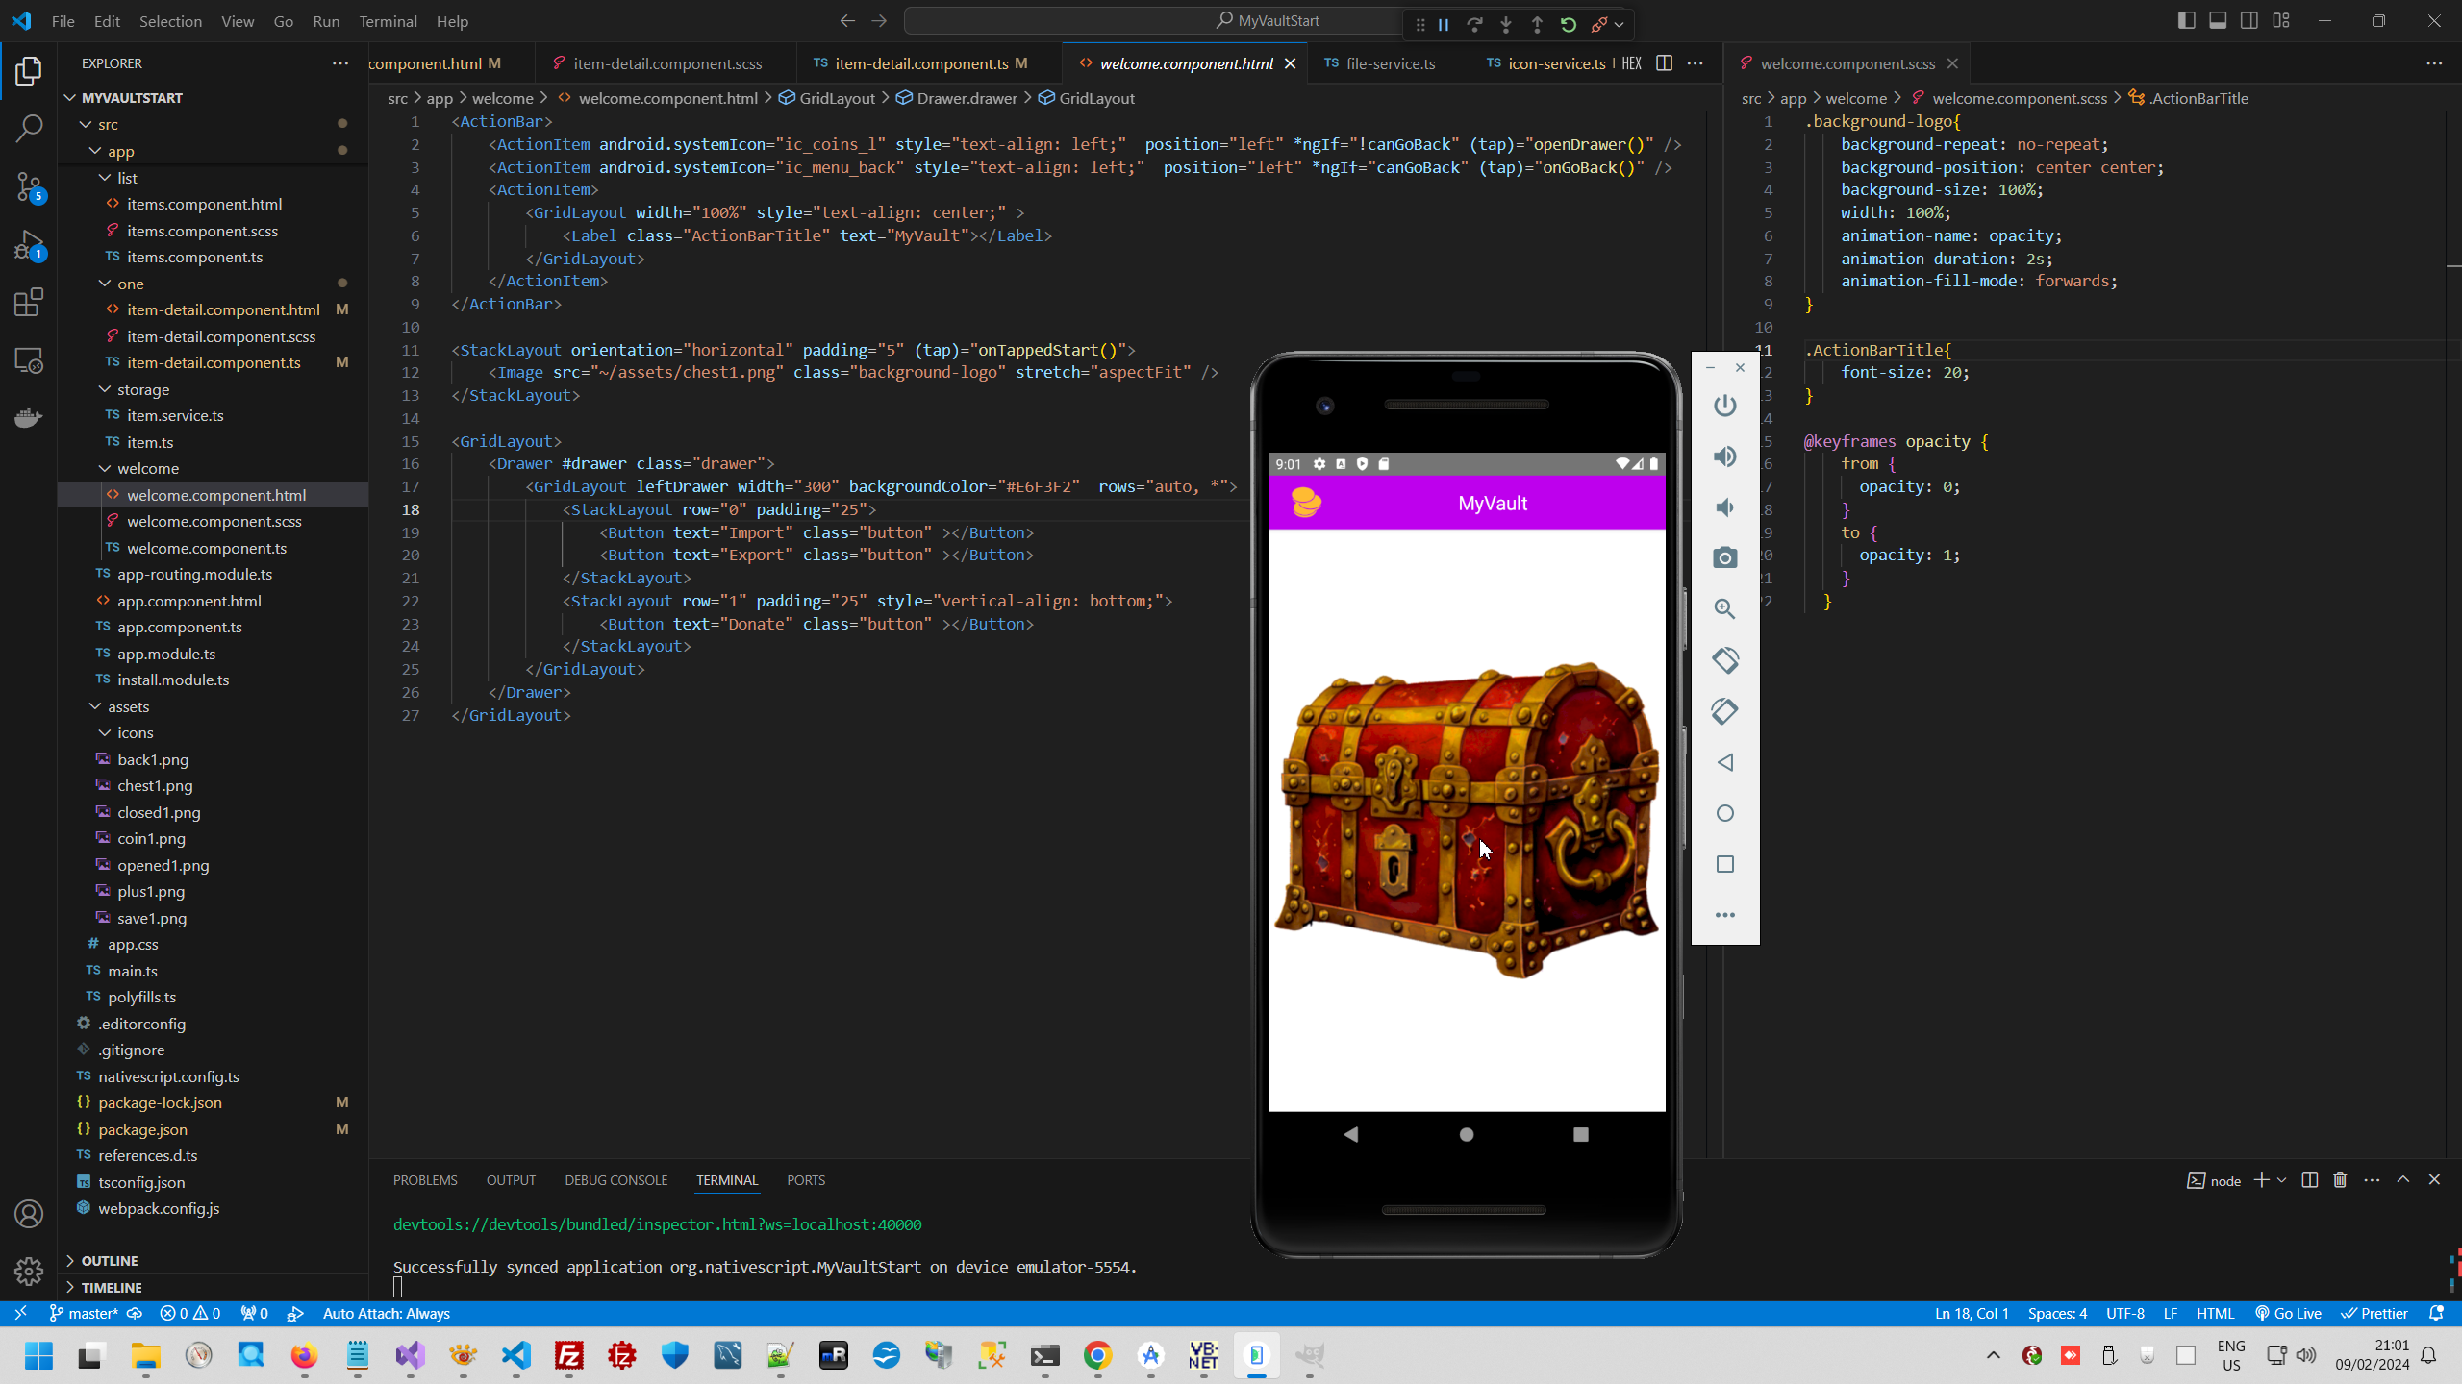Pause the debug session
This screenshot has height=1384, width=2462.
click(x=1444, y=25)
